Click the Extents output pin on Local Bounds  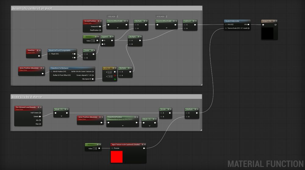pyautogui.click(x=40, y=117)
